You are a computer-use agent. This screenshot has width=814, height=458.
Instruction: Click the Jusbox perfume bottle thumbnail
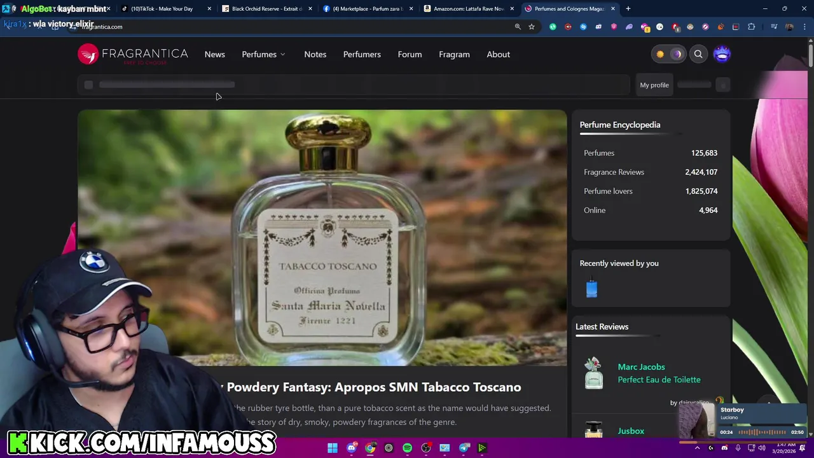click(593, 429)
